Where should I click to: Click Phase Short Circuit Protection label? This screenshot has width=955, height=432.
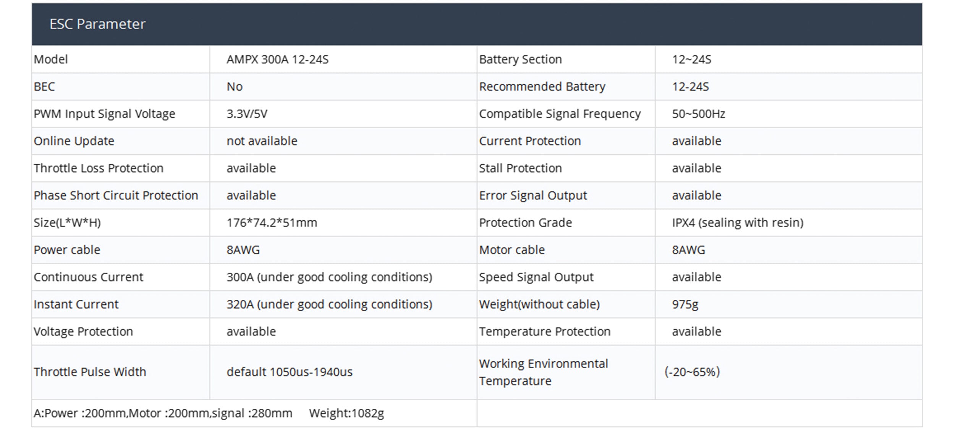pyautogui.click(x=116, y=195)
